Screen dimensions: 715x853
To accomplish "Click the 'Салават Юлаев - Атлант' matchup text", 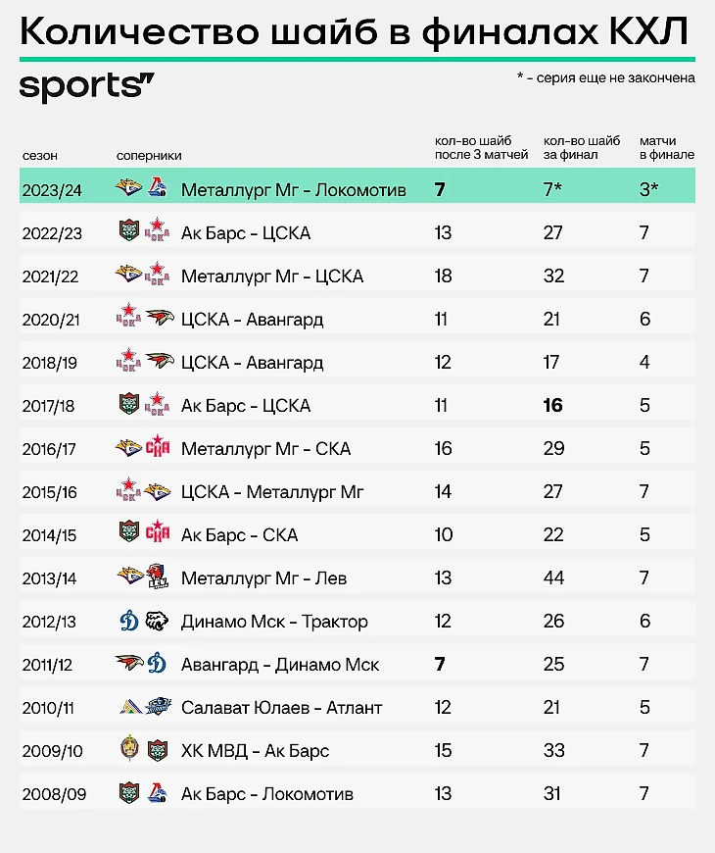I will point(281,707).
